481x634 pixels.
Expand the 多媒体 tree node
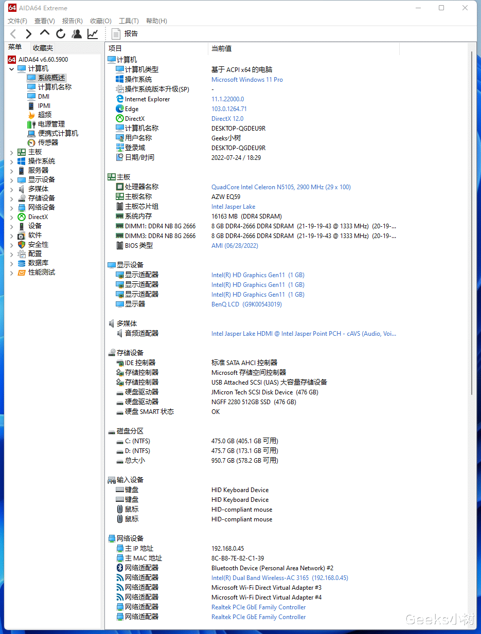click(x=12, y=189)
